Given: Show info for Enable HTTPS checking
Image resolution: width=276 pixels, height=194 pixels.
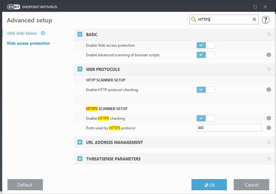Looking at the screenshot, I should click(269, 118).
